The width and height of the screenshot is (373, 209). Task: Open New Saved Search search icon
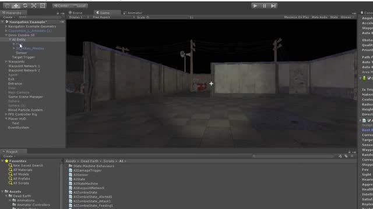10,165
